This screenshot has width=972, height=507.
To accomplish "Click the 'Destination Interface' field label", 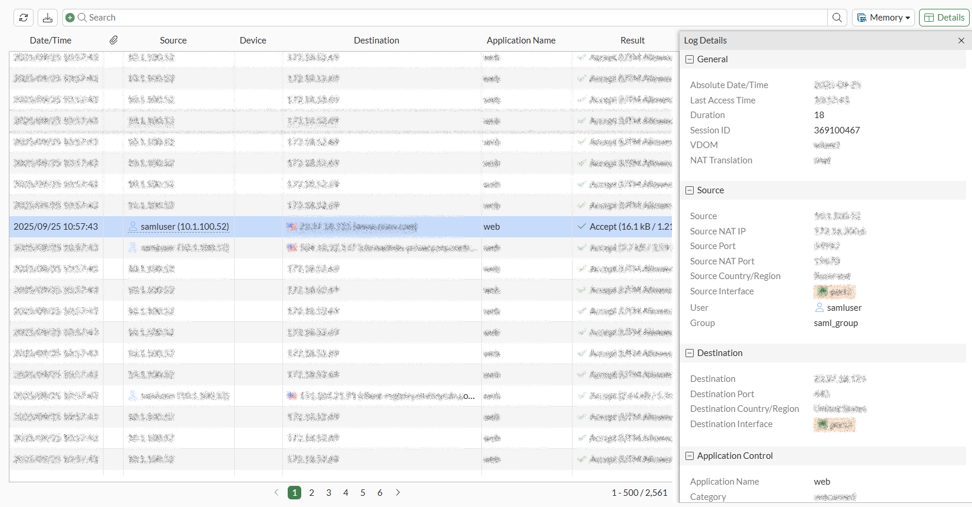I will [x=731, y=424].
